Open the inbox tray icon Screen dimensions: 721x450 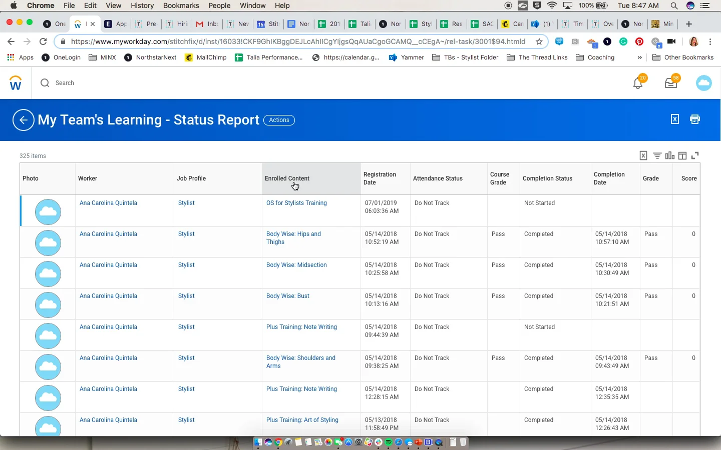click(671, 82)
